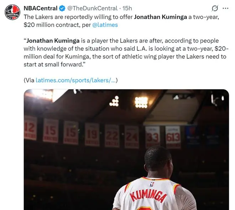Click the NBA logo on the jersey
The width and height of the screenshot is (235, 210).
point(152,184)
